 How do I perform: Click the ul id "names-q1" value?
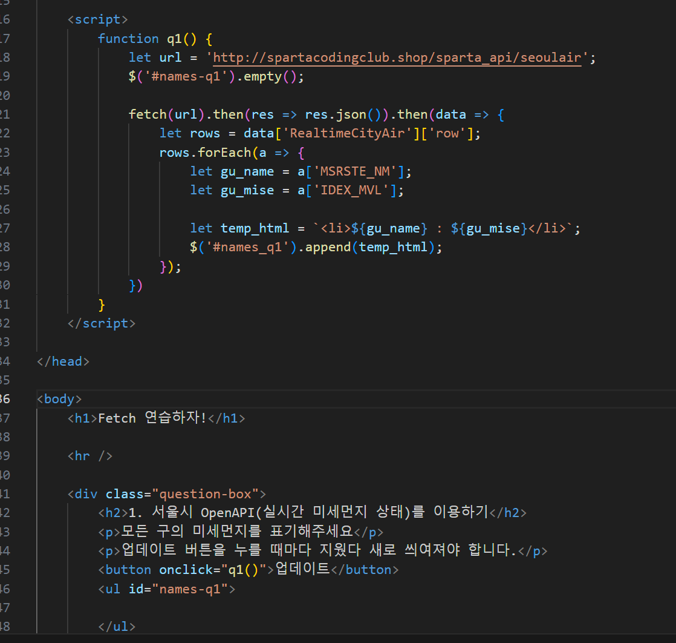point(190,589)
